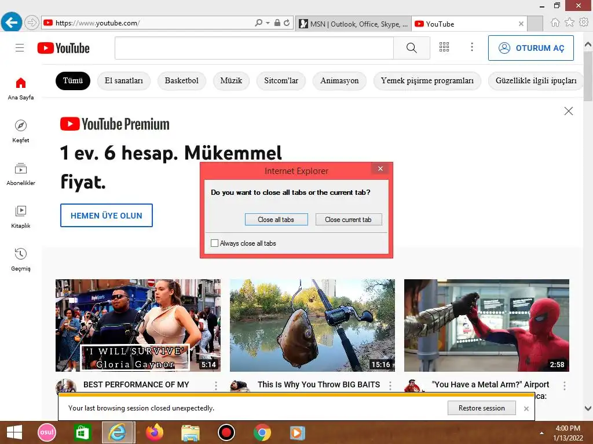The width and height of the screenshot is (593, 444).
Task: Open File Explorer from the taskbar
Action: (x=190, y=432)
